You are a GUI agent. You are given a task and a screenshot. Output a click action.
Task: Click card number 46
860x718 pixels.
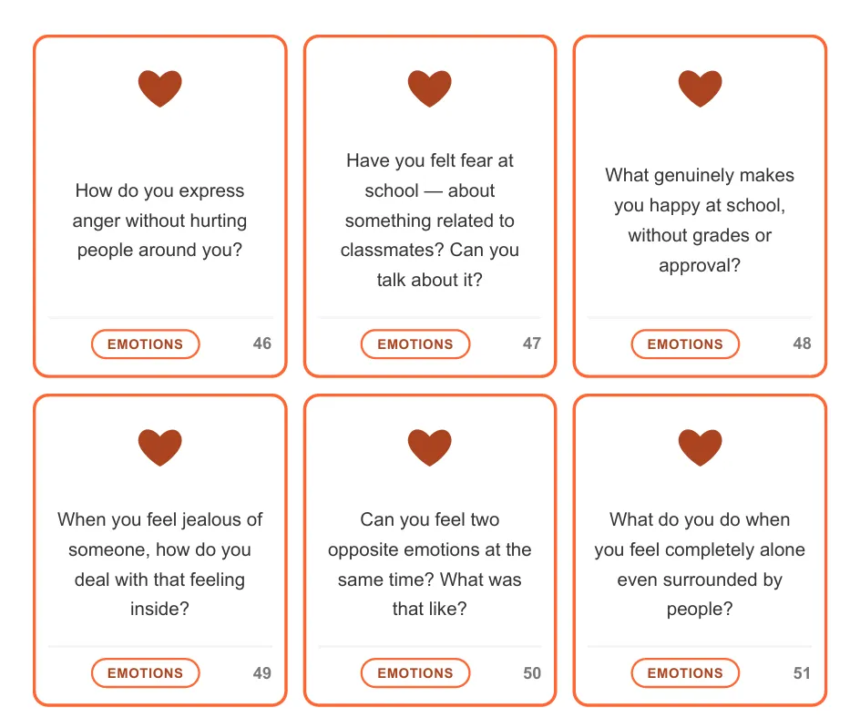tap(262, 344)
